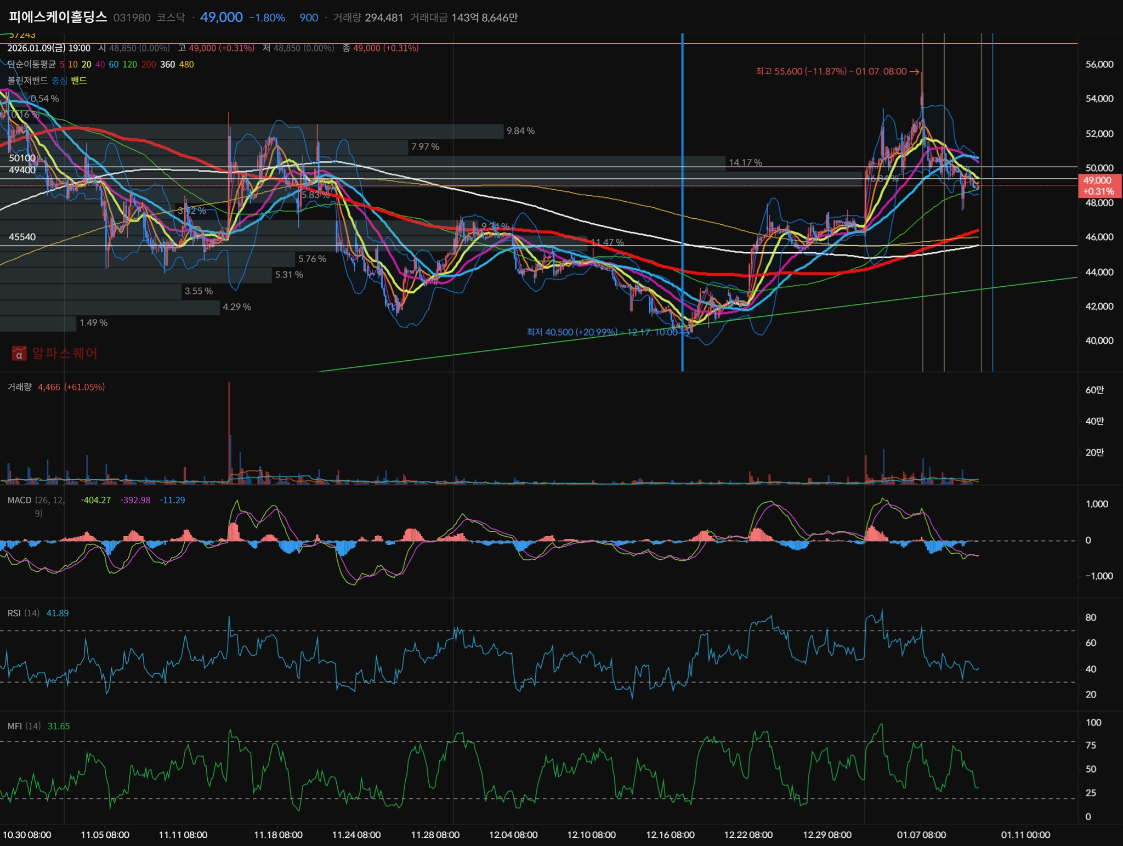Image resolution: width=1123 pixels, height=846 pixels.
Task: Click the MFI (14) indicator label
Action: 24,726
